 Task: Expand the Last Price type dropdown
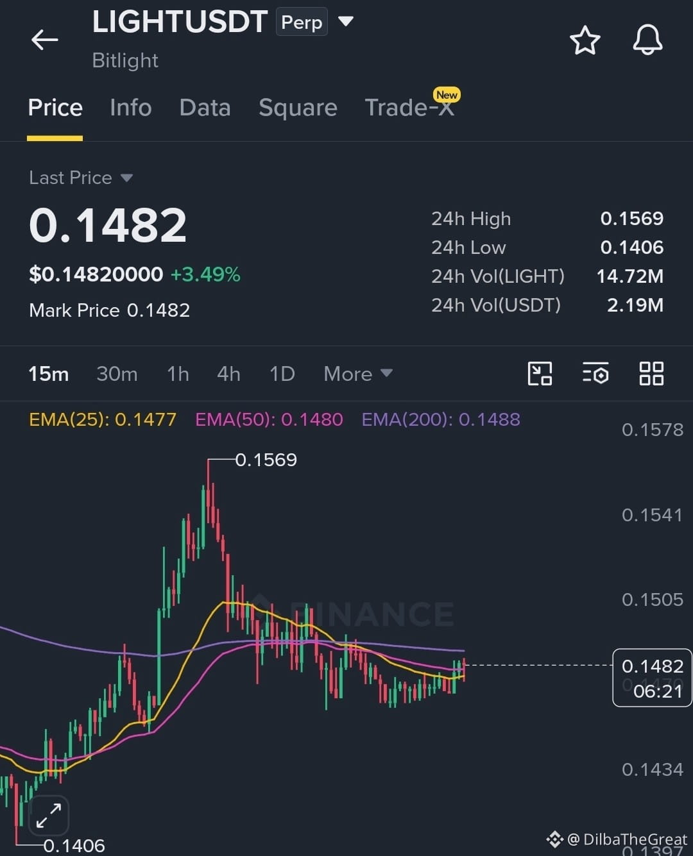[126, 178]
